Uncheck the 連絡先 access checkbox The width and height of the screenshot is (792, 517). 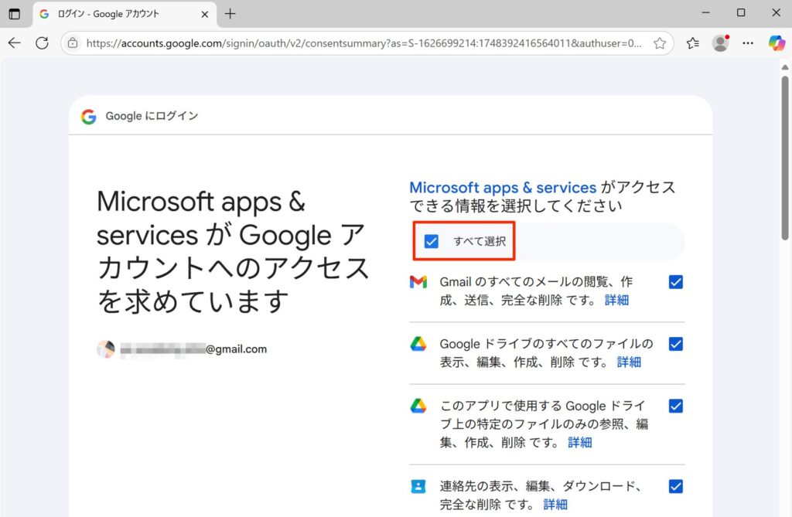coord(676,486)
